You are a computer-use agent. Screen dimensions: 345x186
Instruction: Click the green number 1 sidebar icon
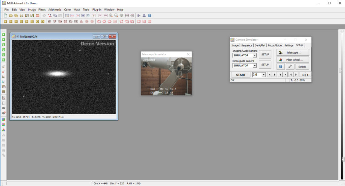click(3, 45)
